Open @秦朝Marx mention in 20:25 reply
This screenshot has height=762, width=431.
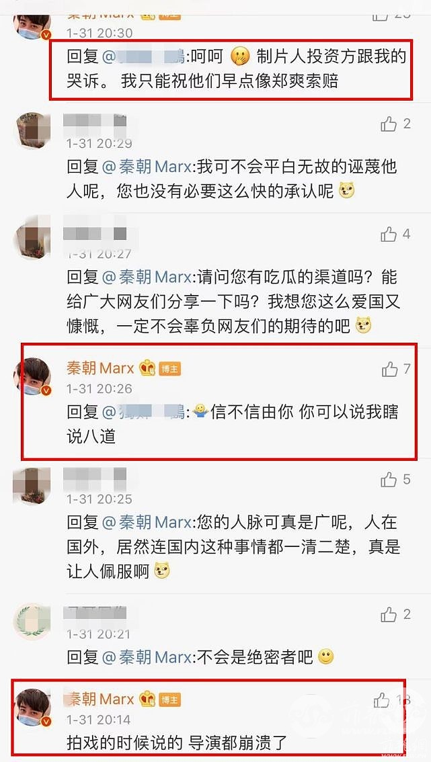click(x=147, y=522)
